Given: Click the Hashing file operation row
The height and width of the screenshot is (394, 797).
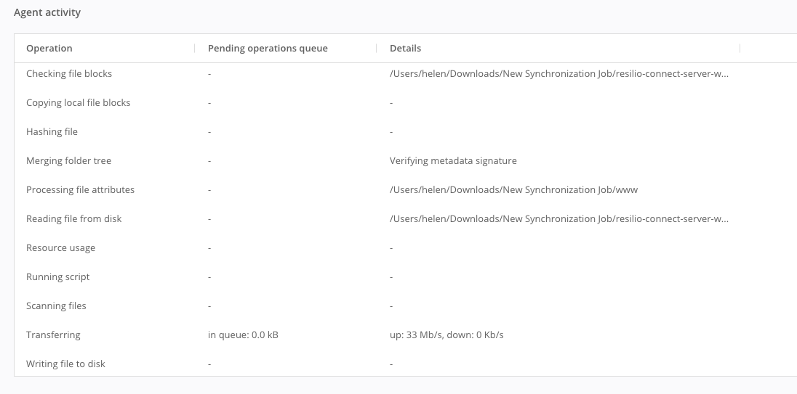Looking at the screenshot, I should click(x=52, y=132).
